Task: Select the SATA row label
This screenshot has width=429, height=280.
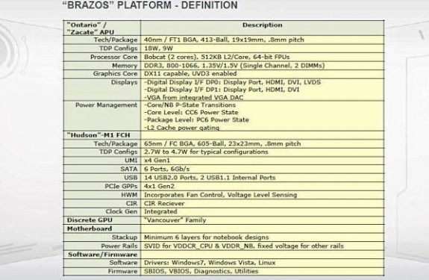Action: (129, 169)
